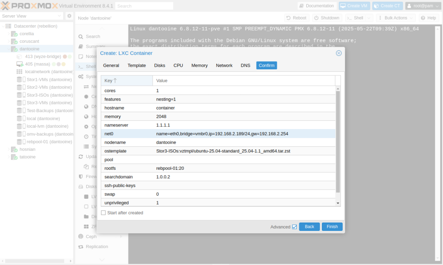This screenshot has width=443, height=265.
Task: Open the Time clock icon under System
Action: (x=87, y=136)
